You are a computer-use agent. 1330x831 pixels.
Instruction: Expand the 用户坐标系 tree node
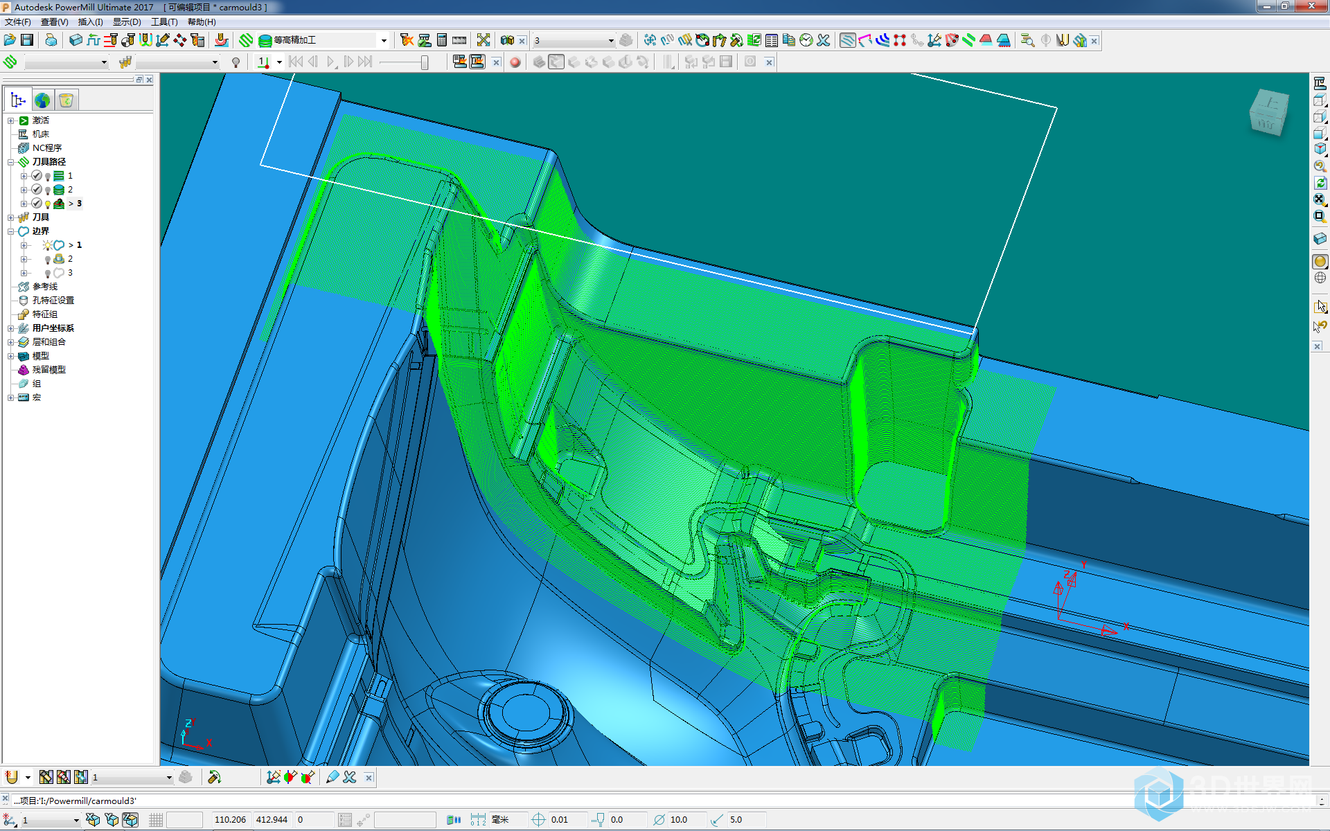coord(10,328)
